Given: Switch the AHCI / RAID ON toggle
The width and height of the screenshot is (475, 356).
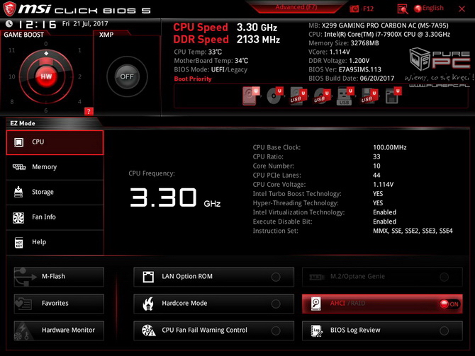Looking at the screenshot, I should click(x=449, y=304).
